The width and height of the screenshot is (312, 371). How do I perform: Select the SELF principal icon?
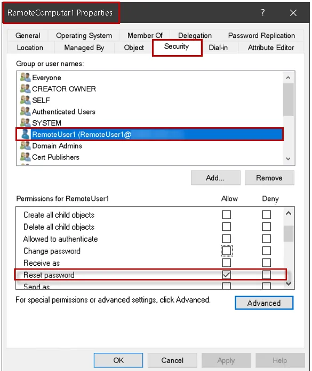(x=25, y=100)
